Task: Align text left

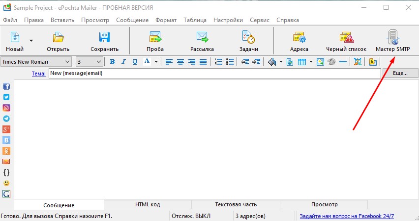Action: (x=169, y=62)
